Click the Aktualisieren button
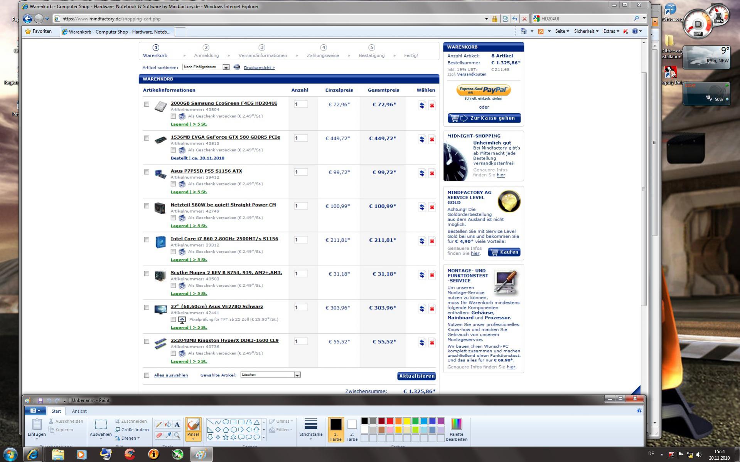The image size is (740, 462). (416, 376)
